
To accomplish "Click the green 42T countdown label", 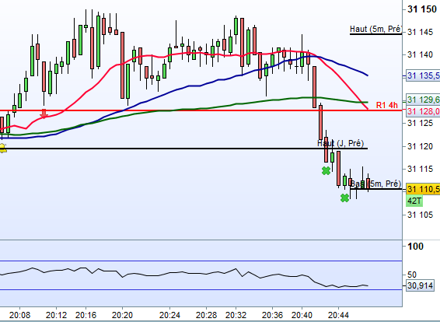I will click(x=414, y=201).
